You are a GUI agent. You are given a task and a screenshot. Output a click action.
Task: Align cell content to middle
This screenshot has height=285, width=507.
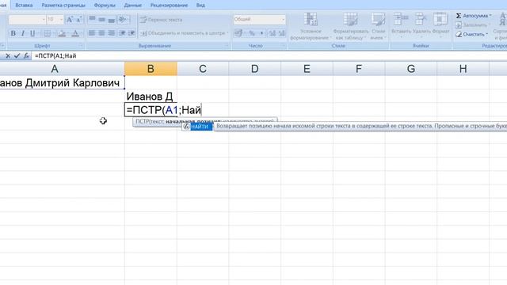pyautogui.click(x=102, y=19)
